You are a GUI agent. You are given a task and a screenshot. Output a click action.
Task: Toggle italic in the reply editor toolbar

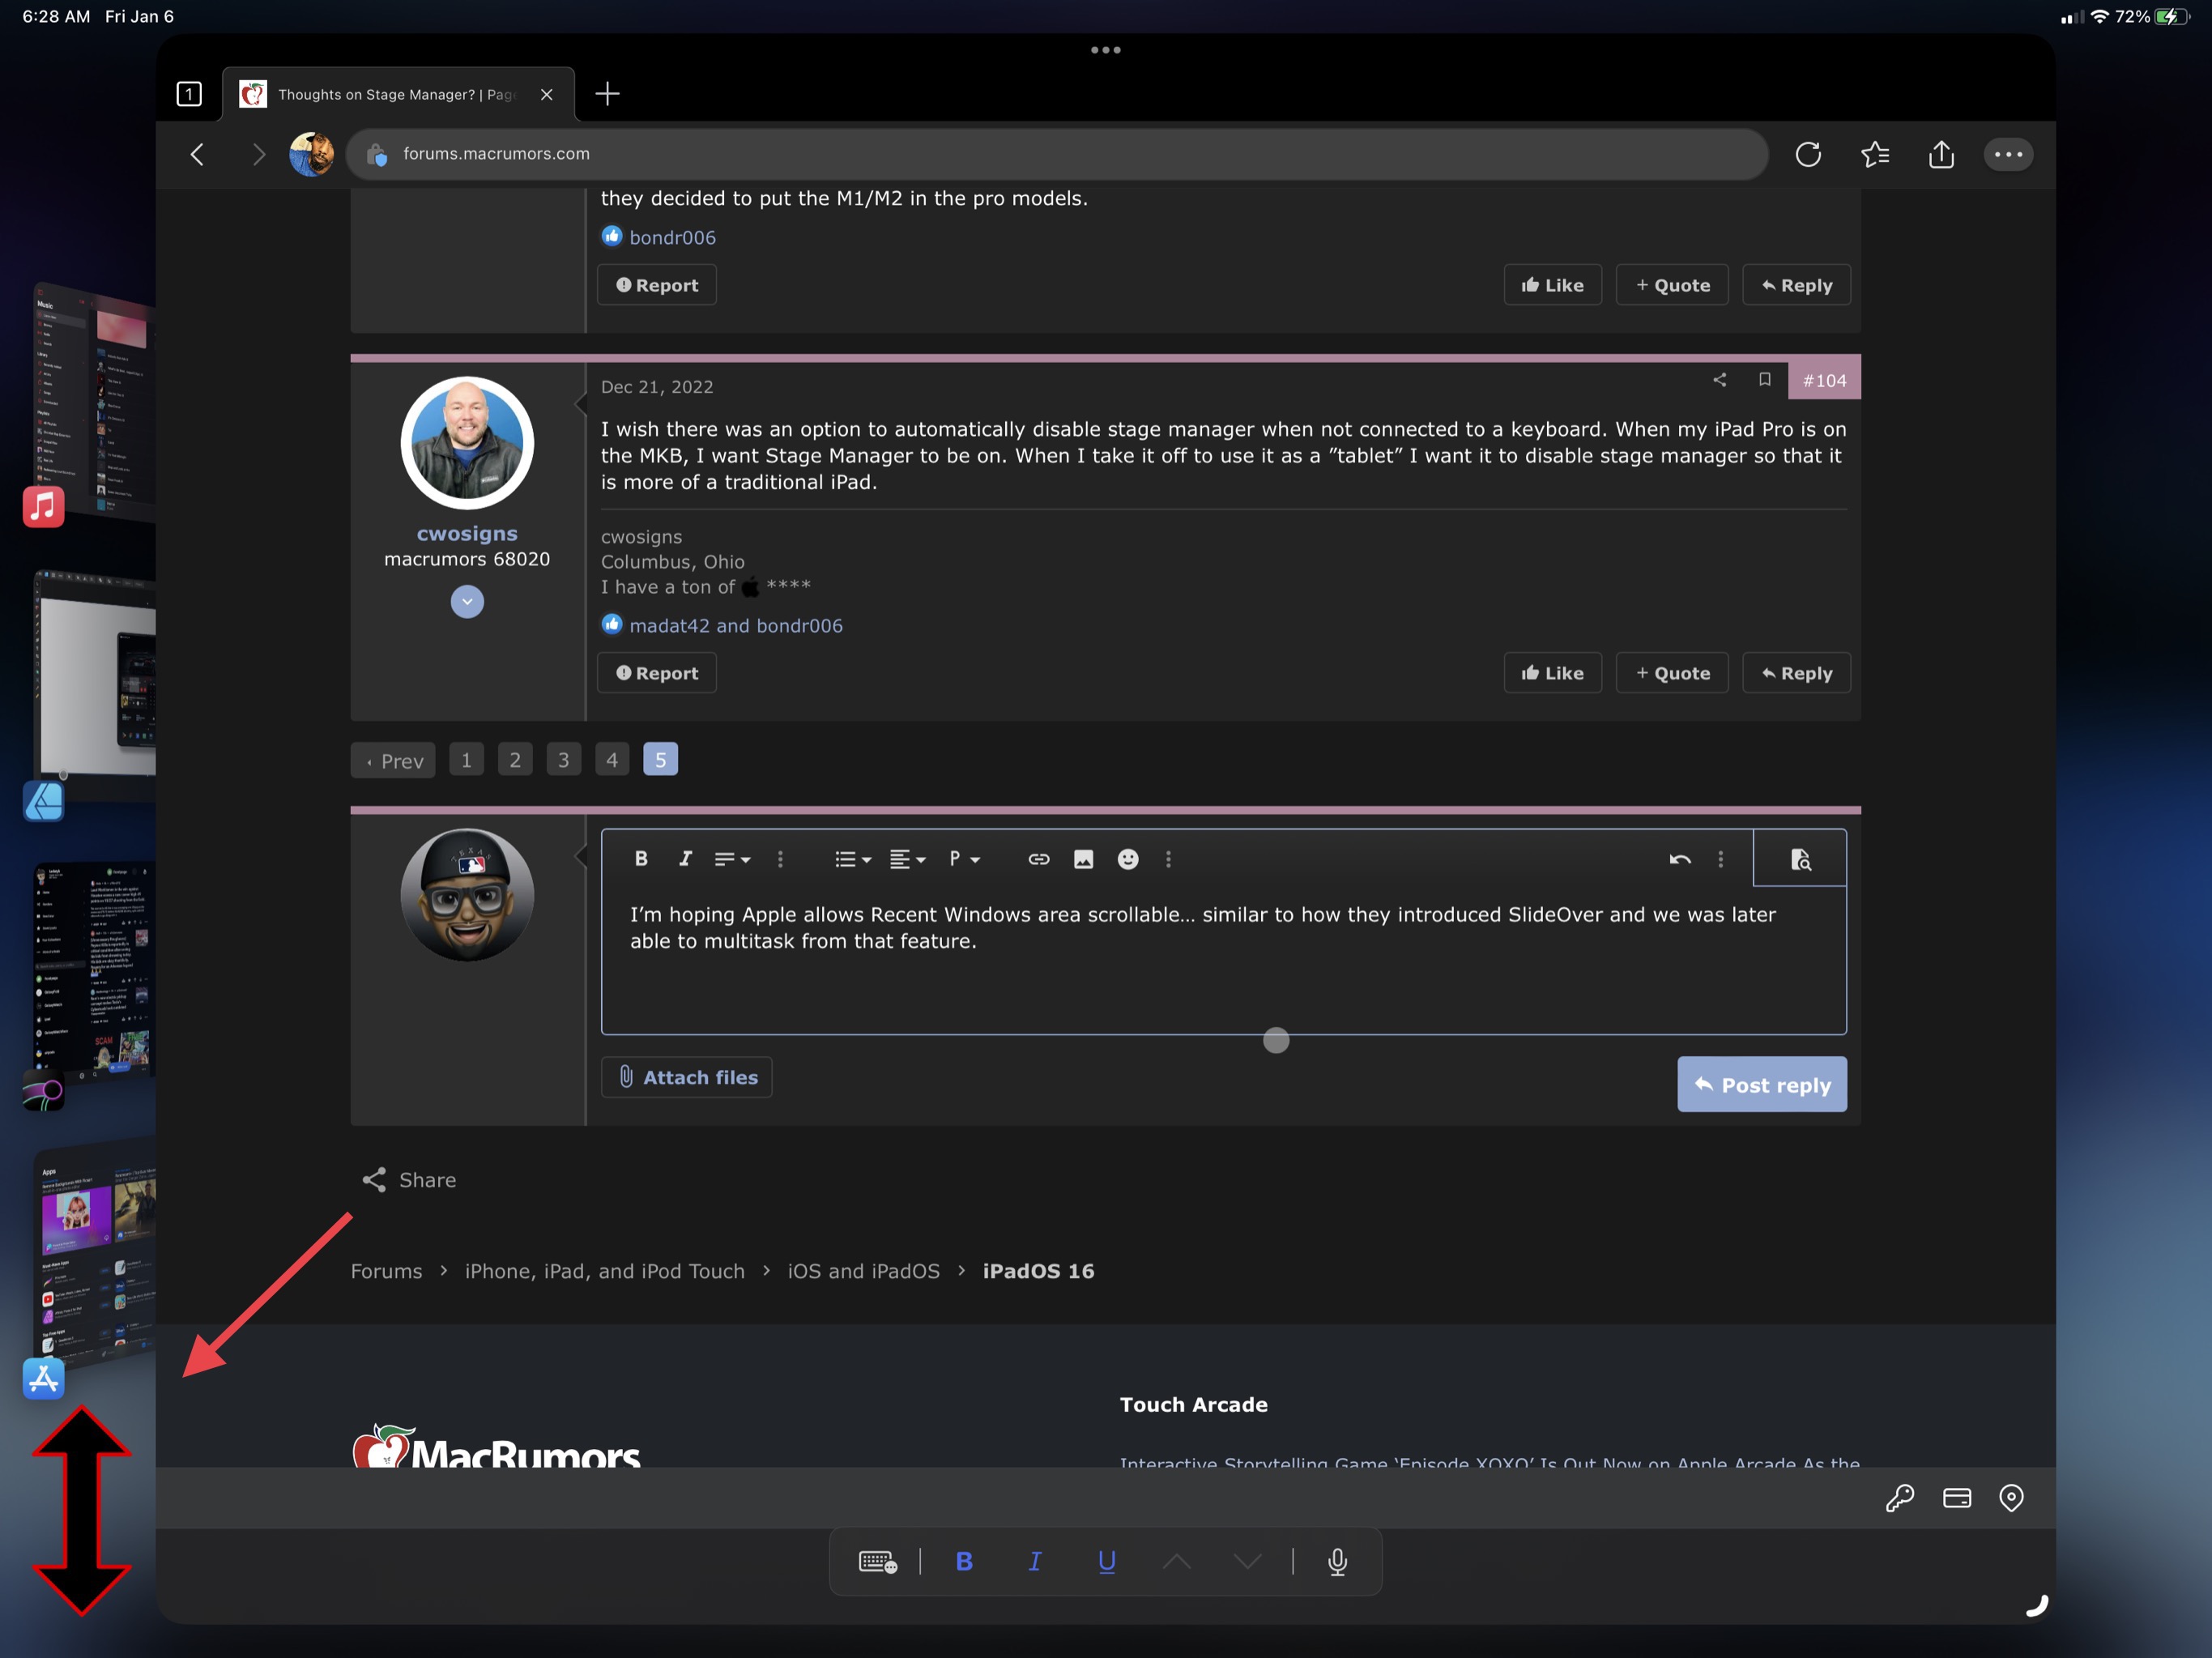pyautogui.click(x=685, y=859)
